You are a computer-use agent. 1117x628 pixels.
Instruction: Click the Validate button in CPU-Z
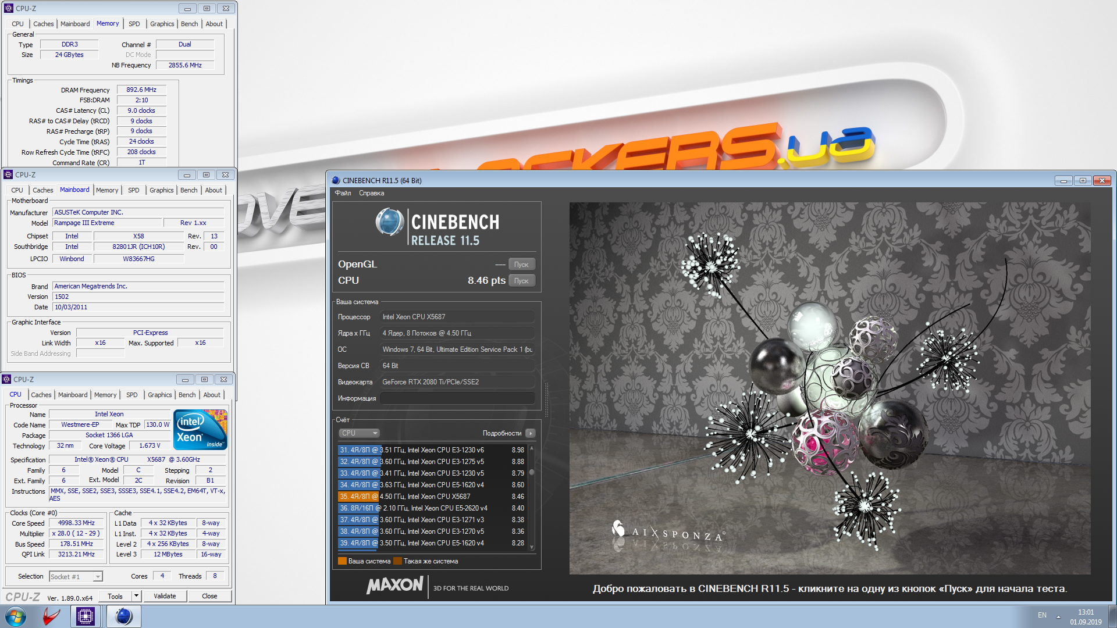(x=165, y=596)
